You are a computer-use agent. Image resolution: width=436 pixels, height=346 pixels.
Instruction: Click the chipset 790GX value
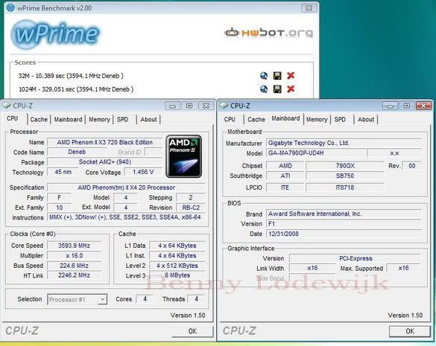click(345, 166)
